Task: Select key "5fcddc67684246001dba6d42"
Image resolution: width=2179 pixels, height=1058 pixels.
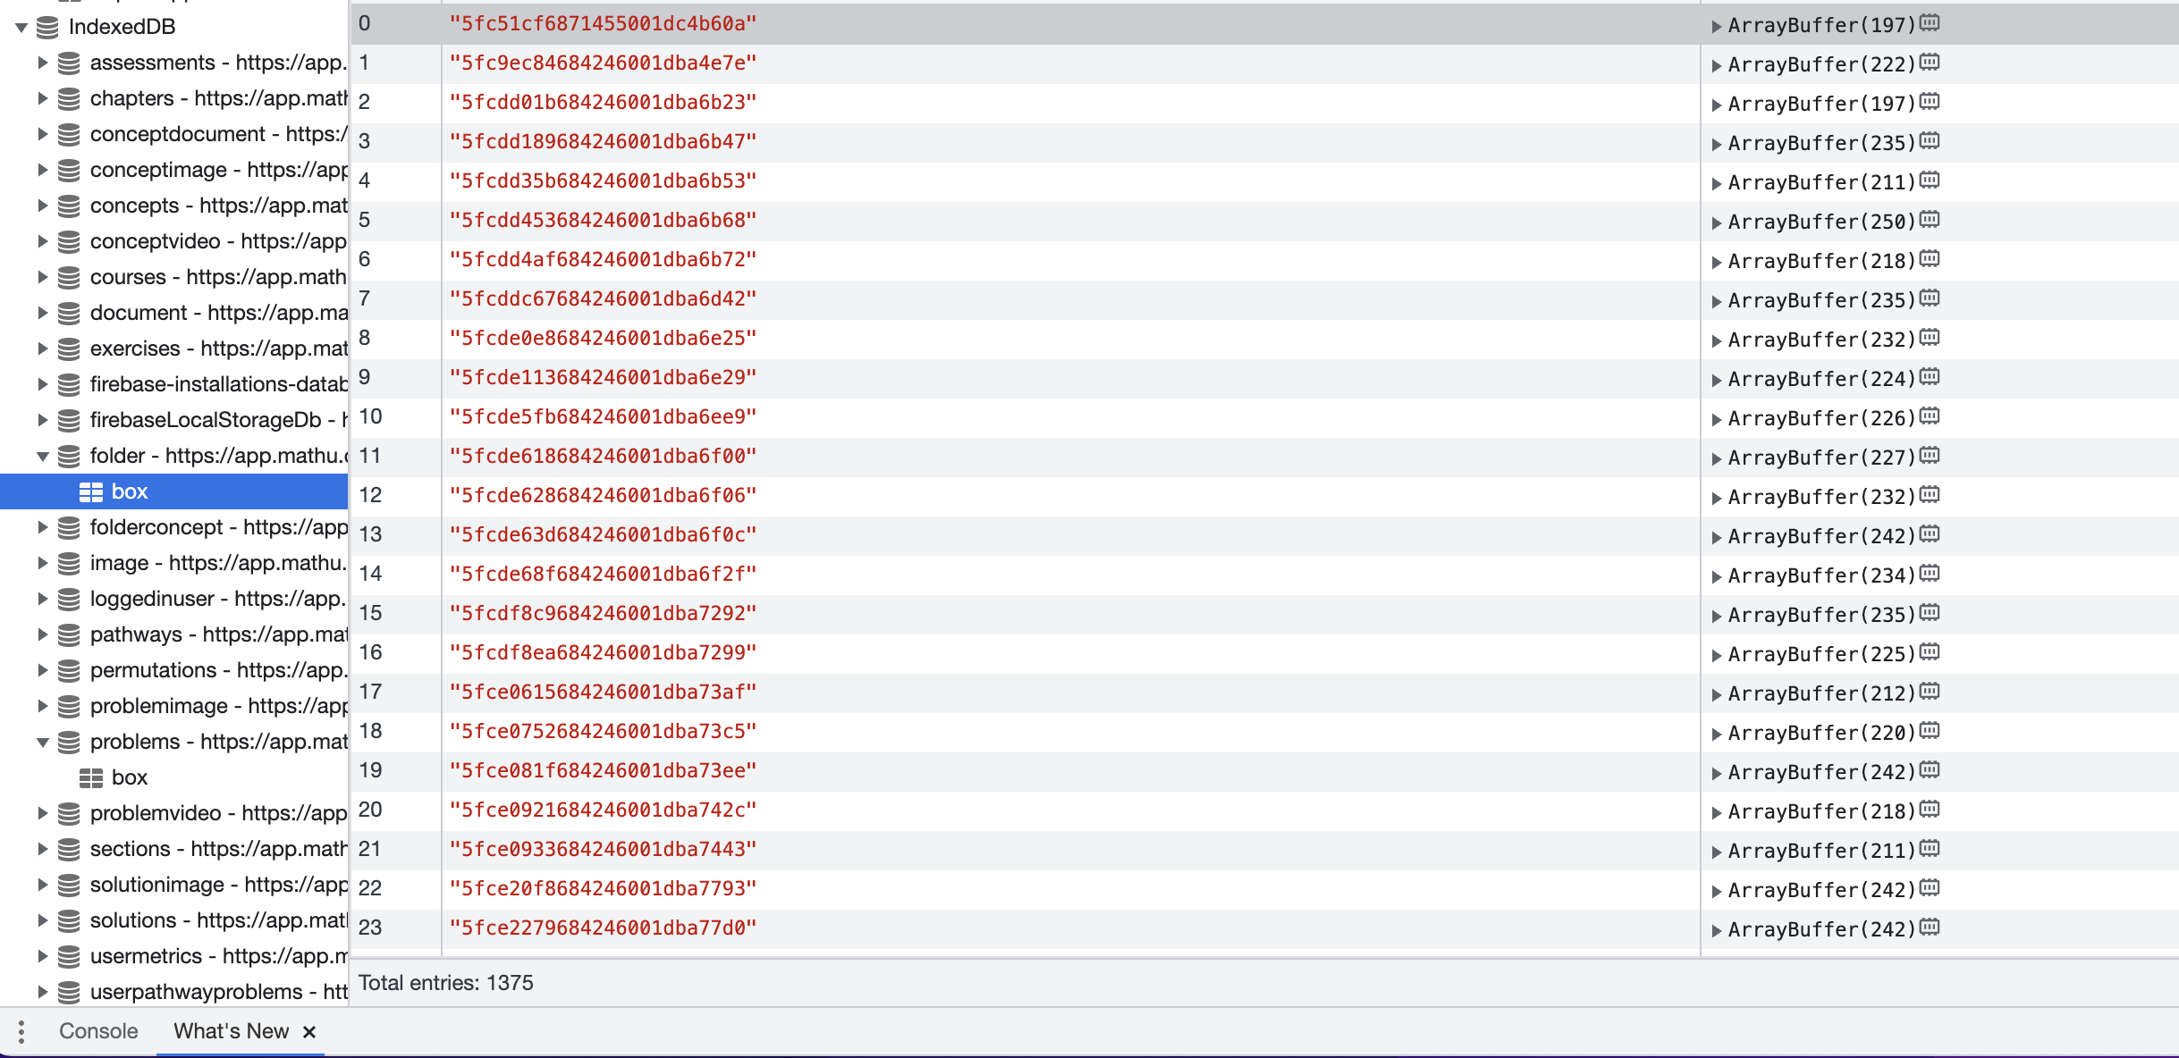Action: click(604, 299)
